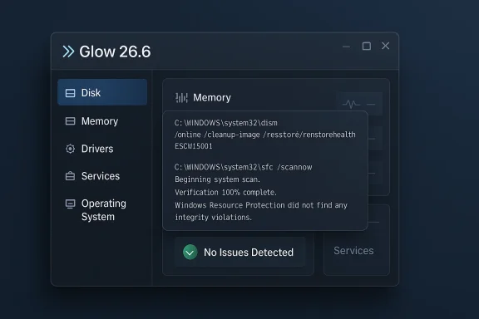Click the integrity violations text line
The width and height of the screenshot is (479, 319).
click(x=213, y=218)
